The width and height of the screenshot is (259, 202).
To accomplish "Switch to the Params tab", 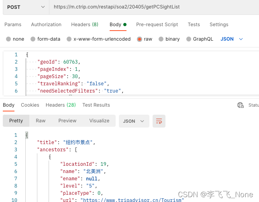I will pyautogui.click(x=13, y=25).
